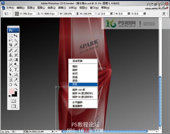
Task: Select the Eraser tool
Action: [10, 60]
